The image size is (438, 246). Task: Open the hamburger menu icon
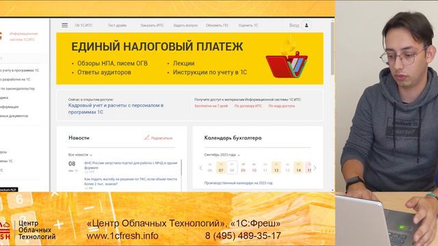64,25
